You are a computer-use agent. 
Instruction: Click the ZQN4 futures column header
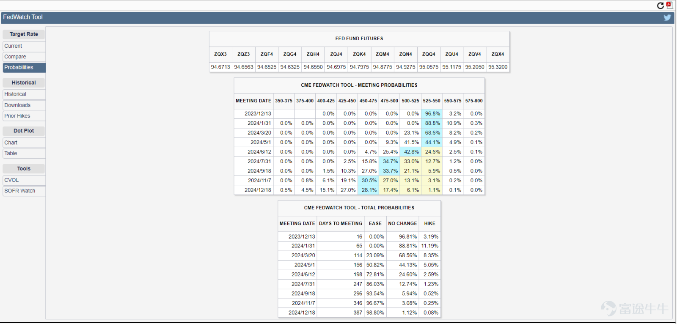[405, 54]
